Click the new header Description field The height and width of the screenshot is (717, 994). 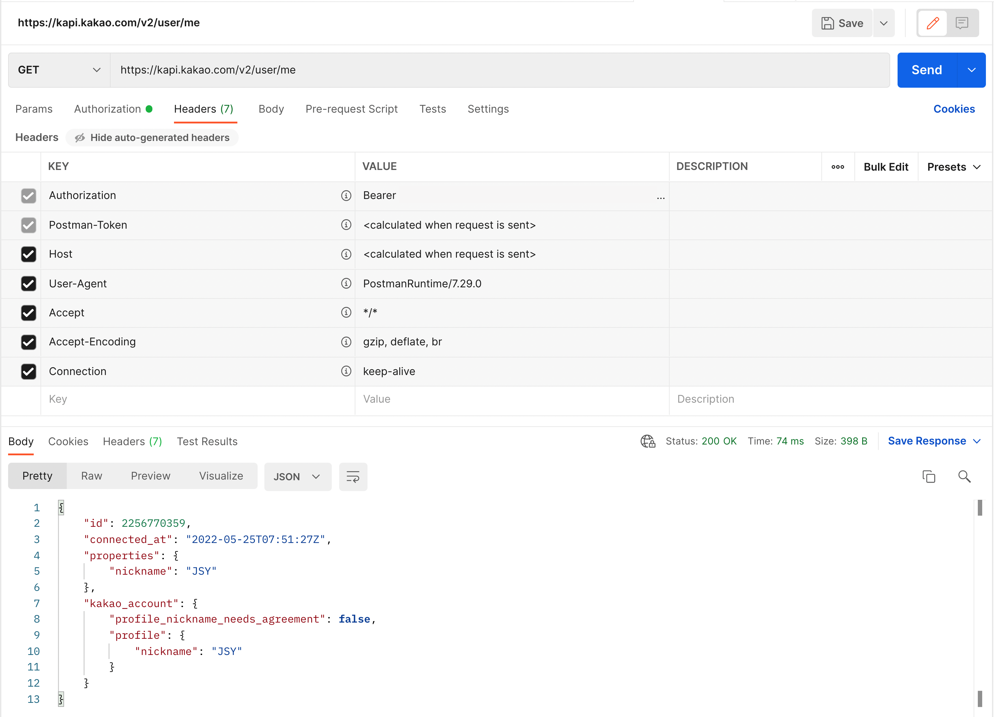point(830,399)
